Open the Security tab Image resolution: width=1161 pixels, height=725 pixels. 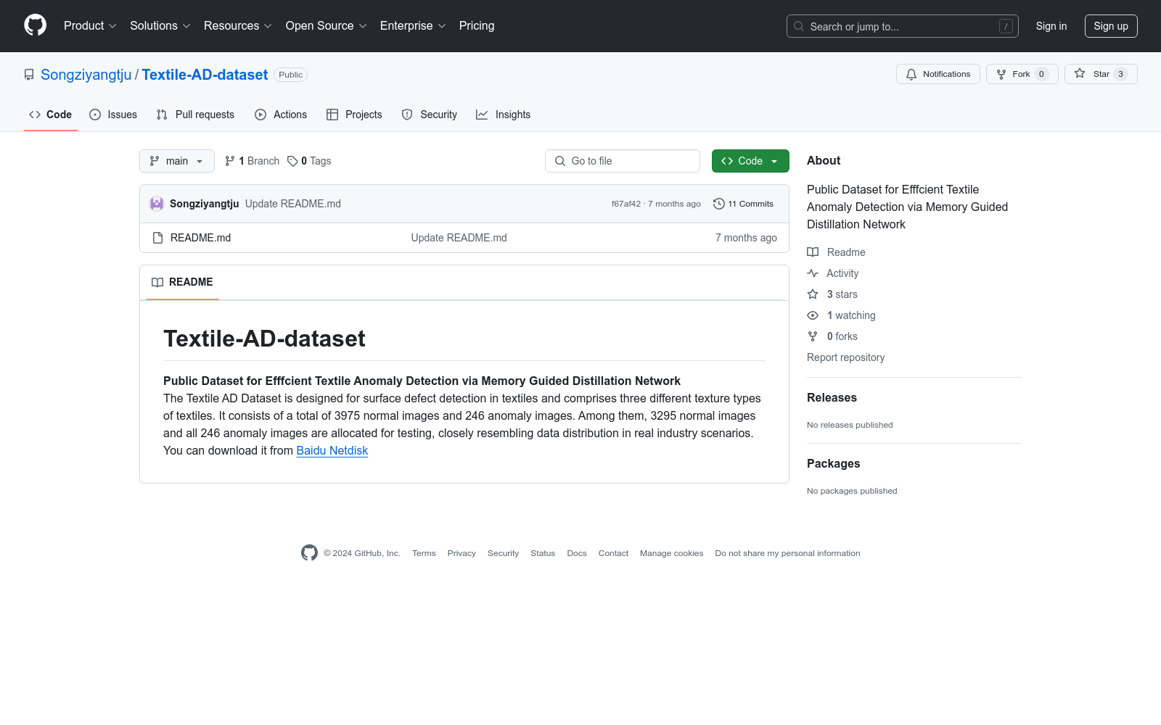[x=430, y=115]
